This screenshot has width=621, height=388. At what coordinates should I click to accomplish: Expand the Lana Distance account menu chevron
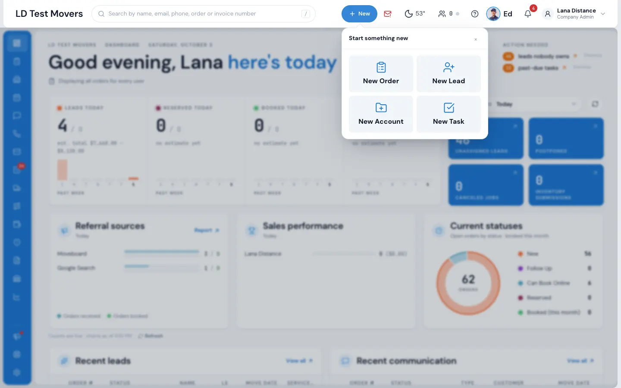[603, 14]
